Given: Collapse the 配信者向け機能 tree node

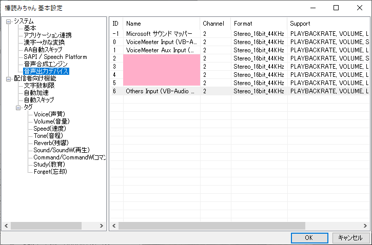Looking at the screenshot, I should [8, 79].
